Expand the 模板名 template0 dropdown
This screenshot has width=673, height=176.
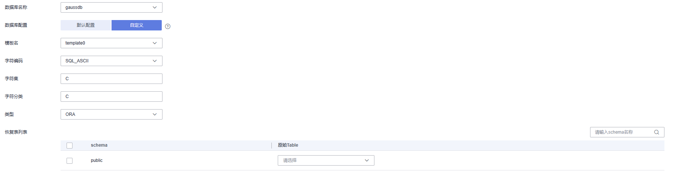point(112,43)
